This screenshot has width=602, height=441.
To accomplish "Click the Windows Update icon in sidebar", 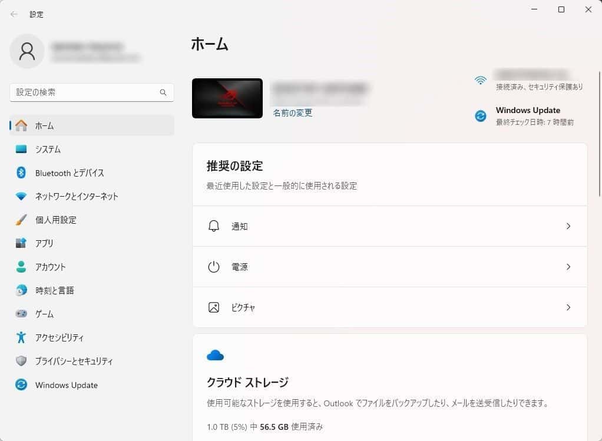I will coord(21,384).
